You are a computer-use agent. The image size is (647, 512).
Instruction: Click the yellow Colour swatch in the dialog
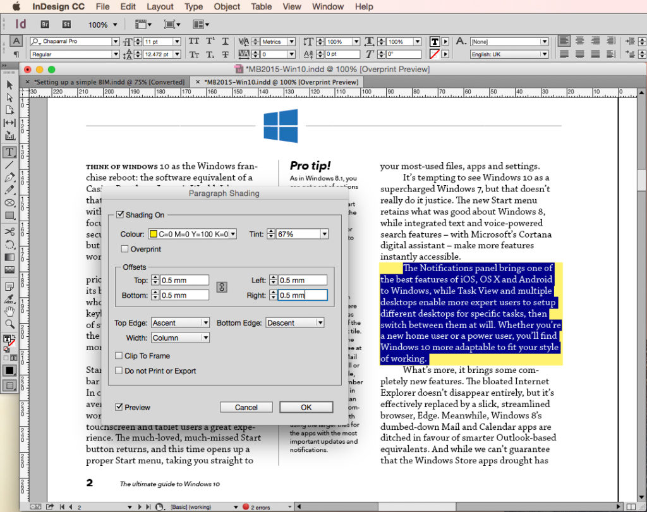154,234
